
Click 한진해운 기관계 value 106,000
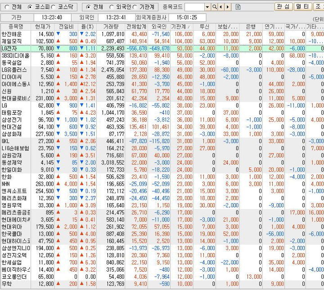[x=184, y=34]
